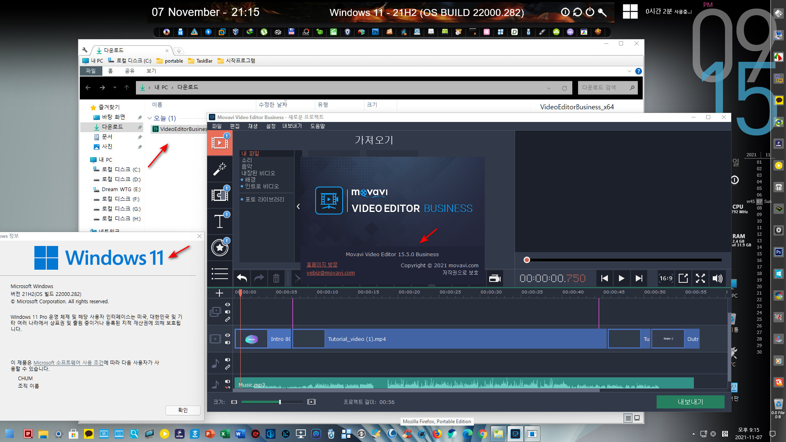Select the Music.mp3 audio clip
This screenshot has height=442, width=786.
tap(464, 383)
